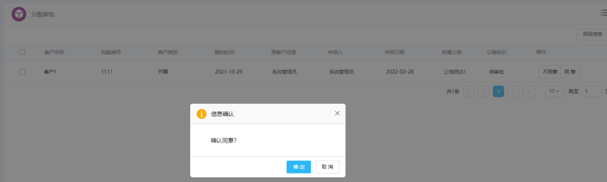This screenshot has width=607, height=182.
Task: Cancel with the 取消 button
Action: 327,167
